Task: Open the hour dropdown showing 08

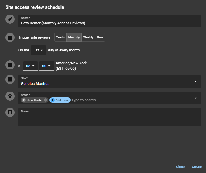Action: [x=30, y=66]
